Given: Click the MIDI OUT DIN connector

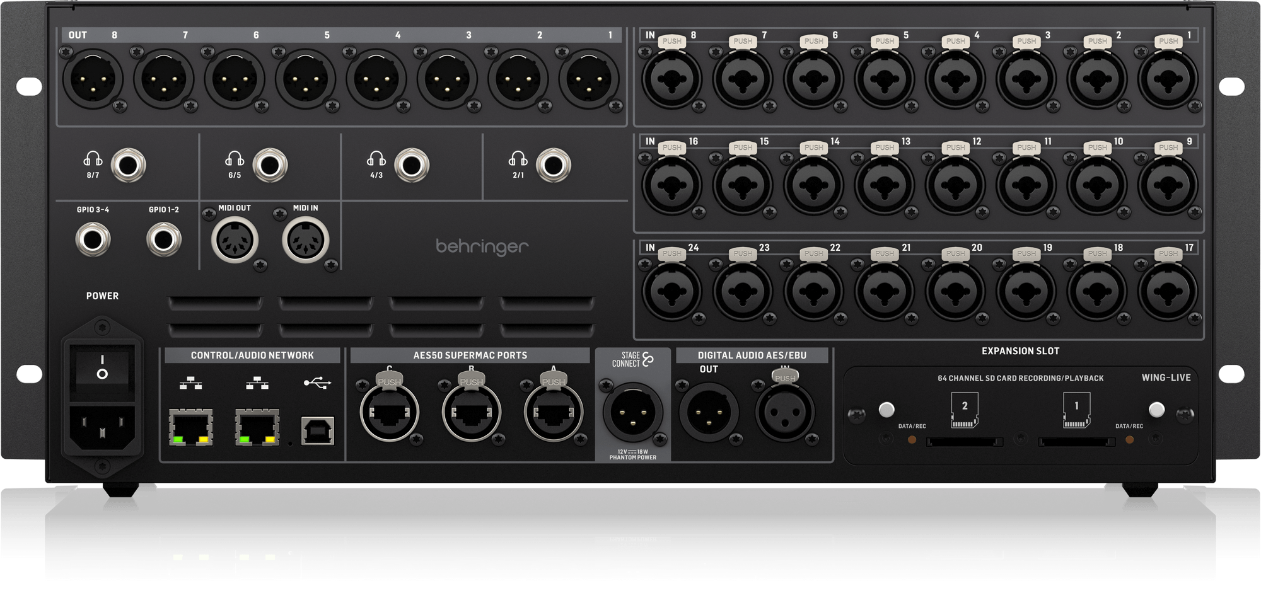Looking at the screenshot, I should pyautogui.click(x=235, y=240).
